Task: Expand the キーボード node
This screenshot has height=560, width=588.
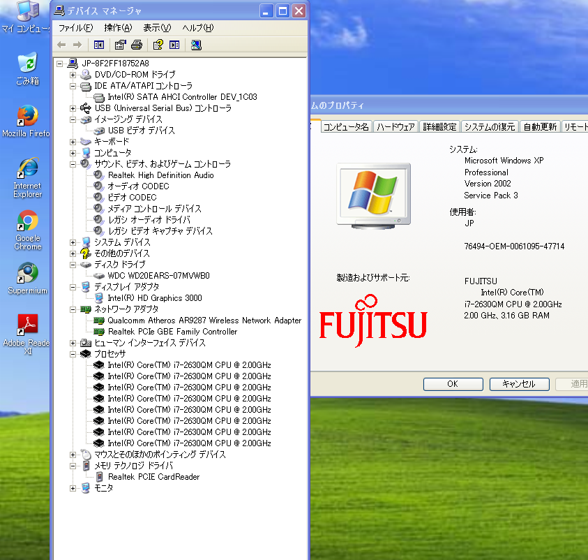Action: (73, 142)
